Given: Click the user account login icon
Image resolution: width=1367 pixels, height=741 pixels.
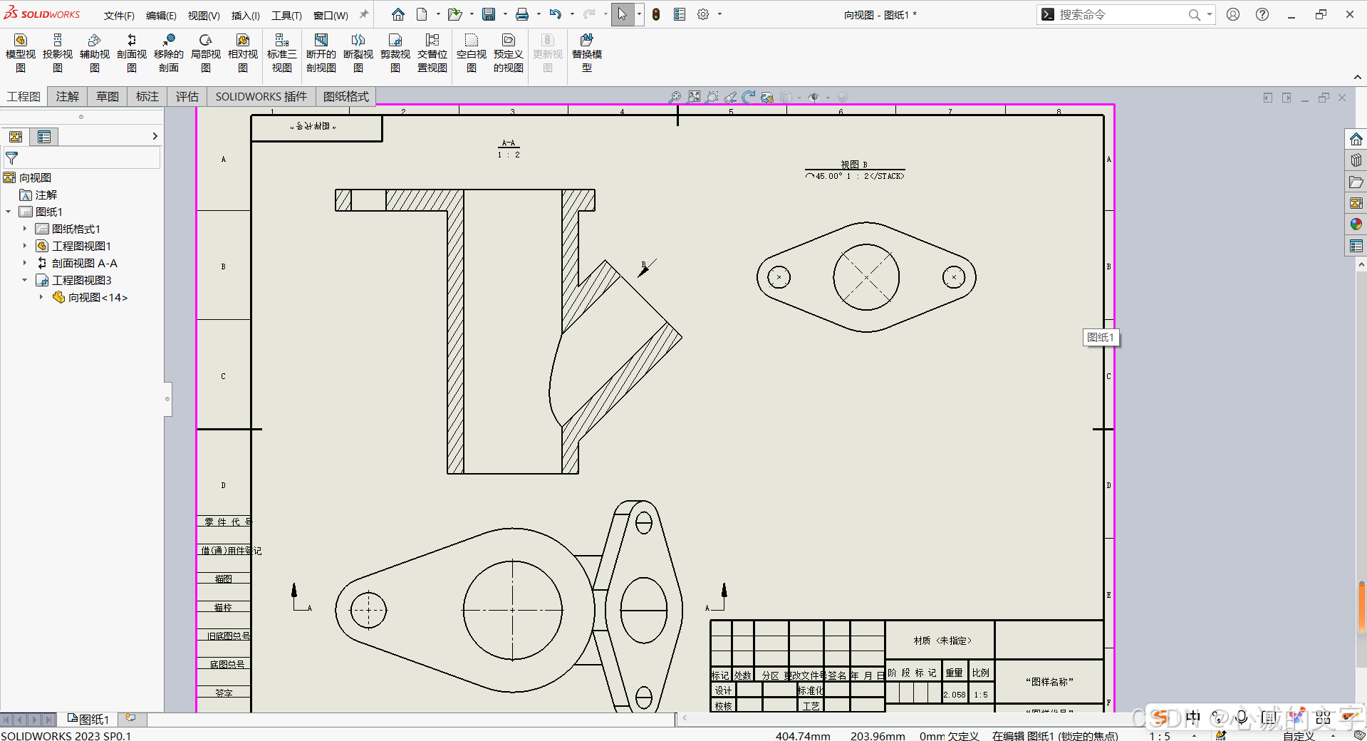Looking at the screenshot, I should (1233, 14).
